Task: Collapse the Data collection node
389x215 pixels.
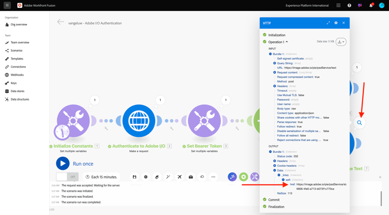Action: click(x=274, y=170)
